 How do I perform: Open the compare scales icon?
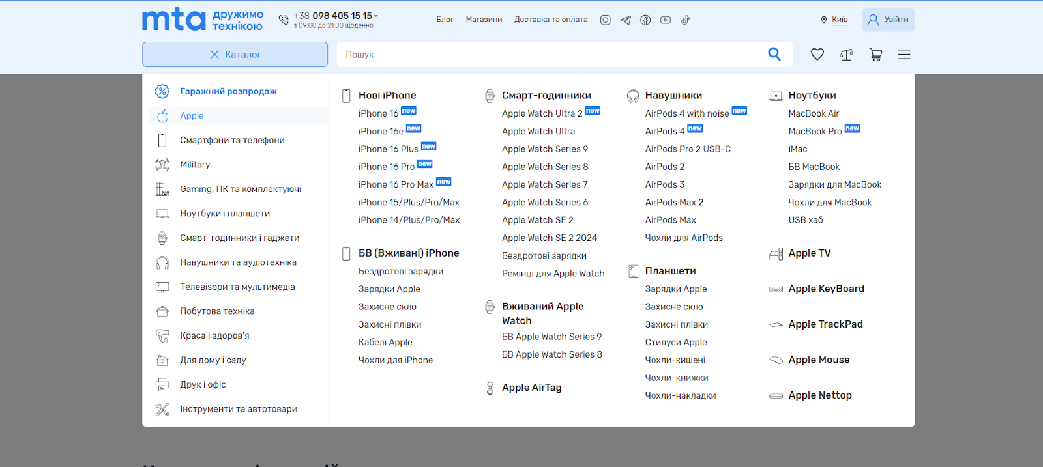click(x=846, y=55)
